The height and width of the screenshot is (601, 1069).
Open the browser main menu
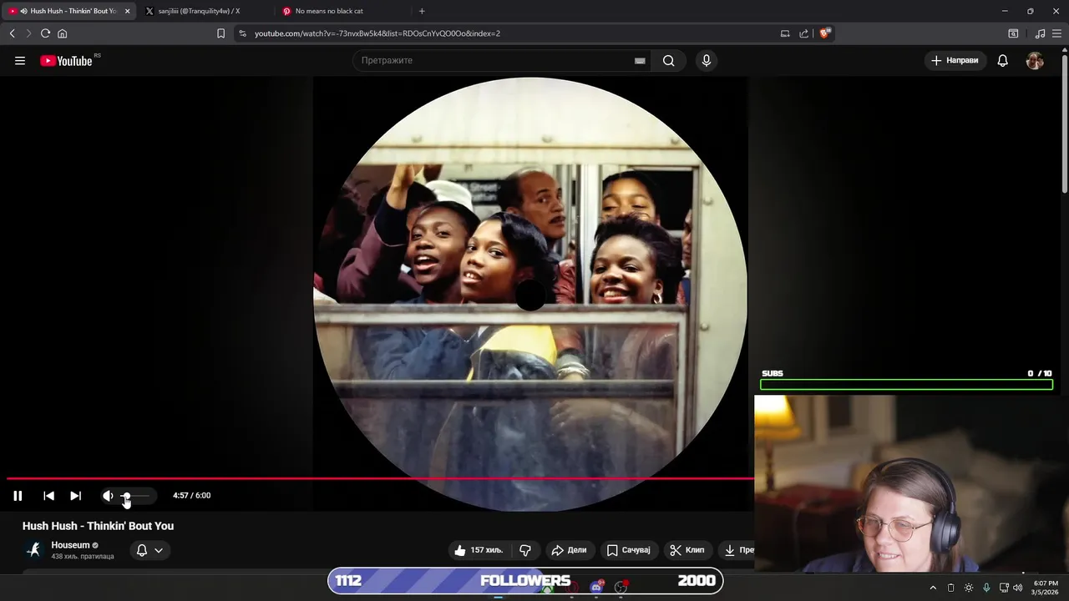1056,33
